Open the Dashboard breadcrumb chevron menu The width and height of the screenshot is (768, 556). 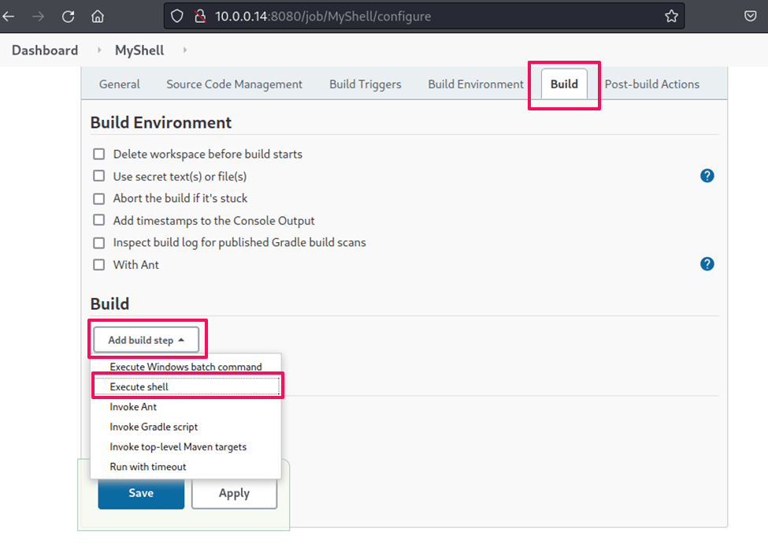(98, 50)
